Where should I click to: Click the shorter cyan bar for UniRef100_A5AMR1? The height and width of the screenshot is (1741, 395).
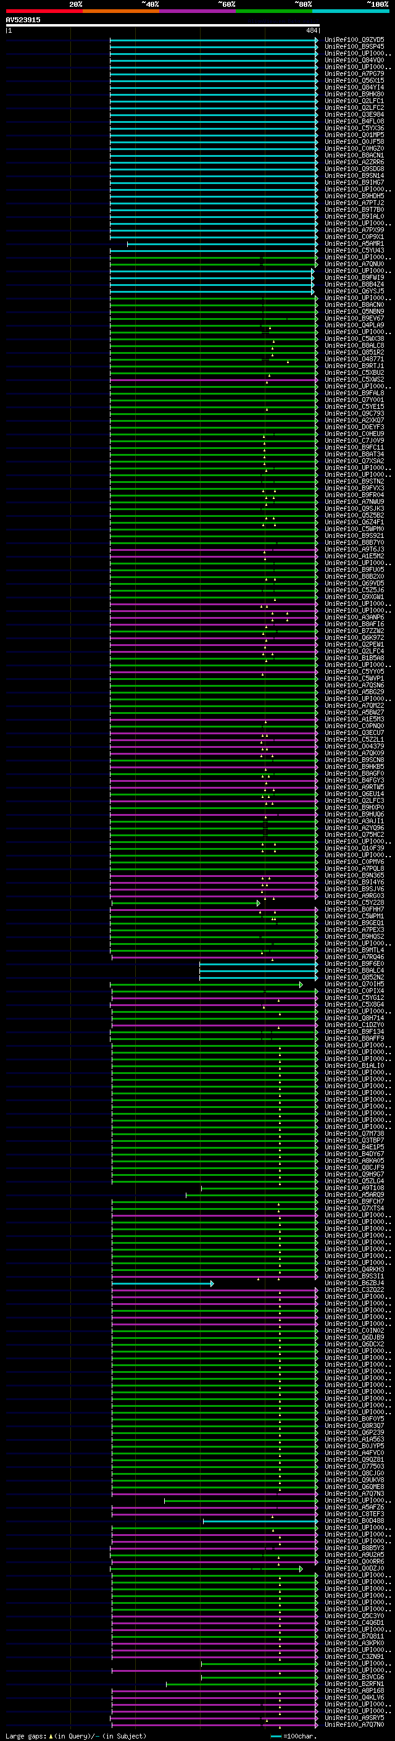click(x=223, y=244)
